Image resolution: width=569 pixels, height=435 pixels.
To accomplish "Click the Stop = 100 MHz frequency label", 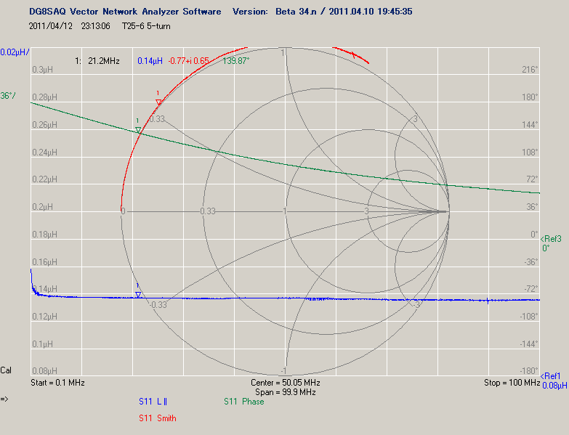I will click(x=512, y=383).
